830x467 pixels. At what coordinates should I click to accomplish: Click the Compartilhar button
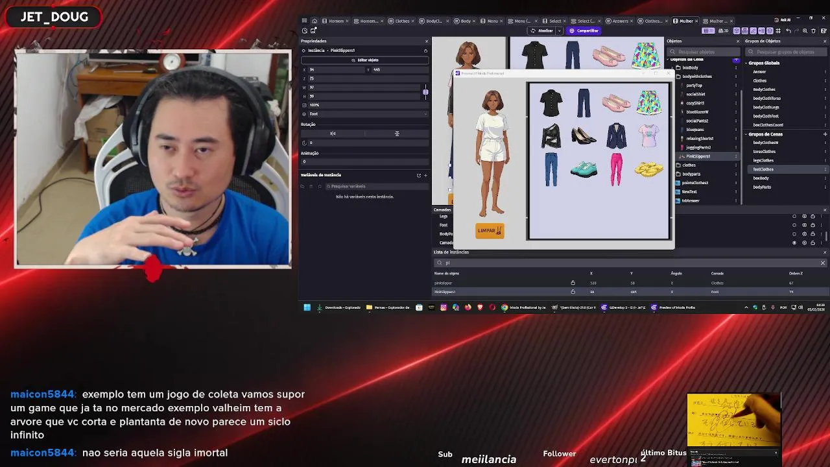pos(584,30)
